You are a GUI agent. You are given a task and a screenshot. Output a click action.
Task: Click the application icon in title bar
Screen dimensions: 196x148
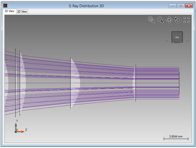click(5, 6)
